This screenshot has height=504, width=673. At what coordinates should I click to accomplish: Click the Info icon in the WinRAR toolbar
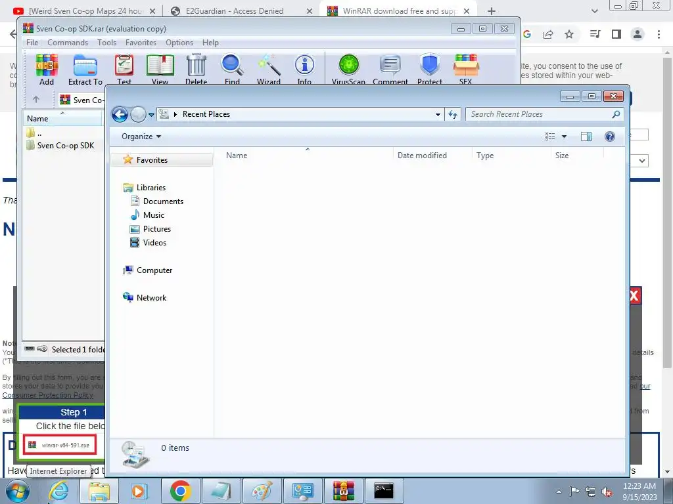304,69
